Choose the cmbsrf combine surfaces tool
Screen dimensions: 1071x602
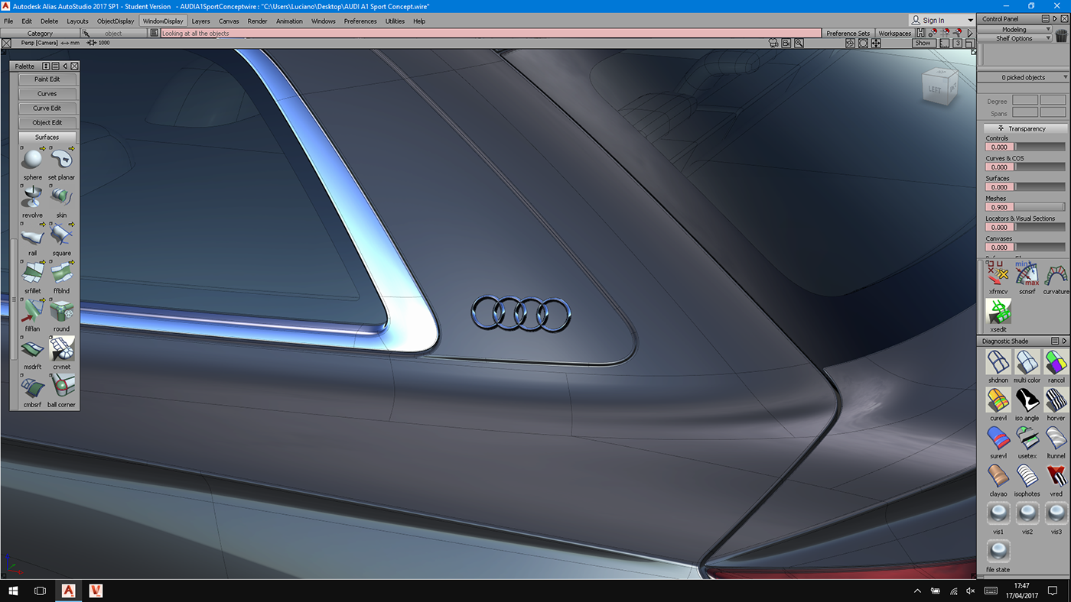coord(32,387)
